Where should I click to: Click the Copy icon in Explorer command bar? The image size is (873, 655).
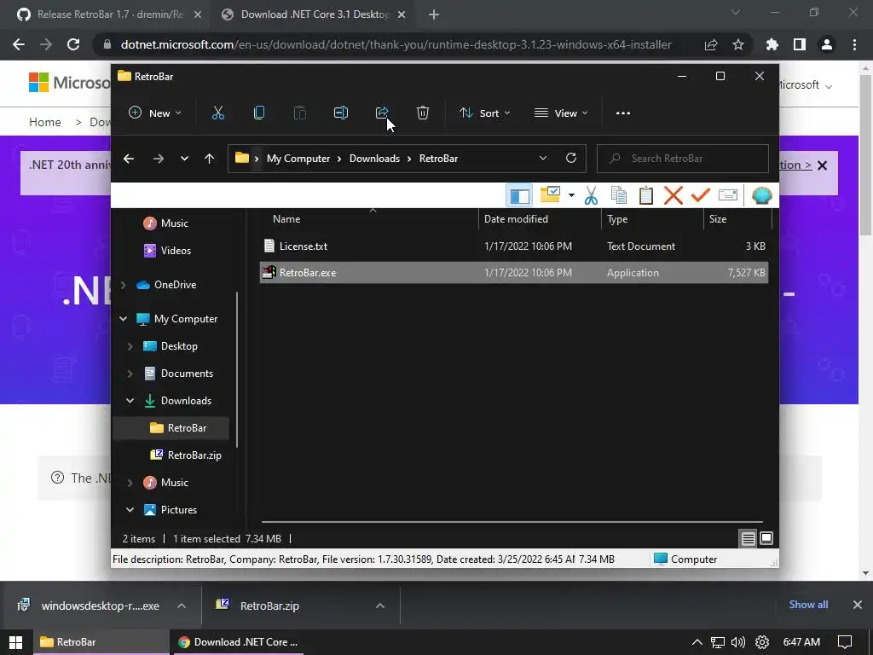pyautogui.click(x=259, y=113)
